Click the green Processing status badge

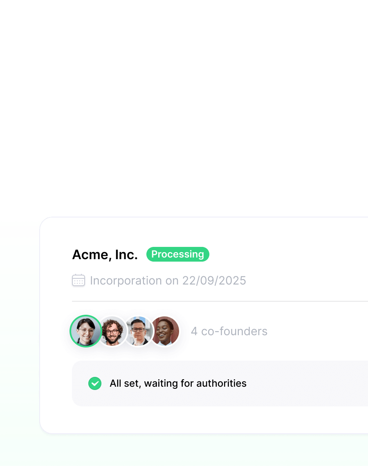pos(178,254)
